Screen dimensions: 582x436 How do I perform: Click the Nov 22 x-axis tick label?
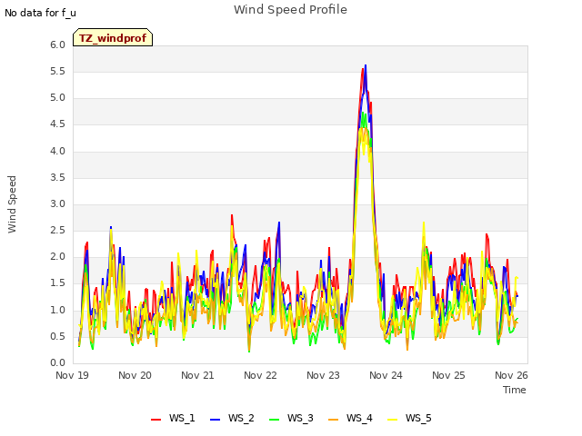click(x=260, y=375)
